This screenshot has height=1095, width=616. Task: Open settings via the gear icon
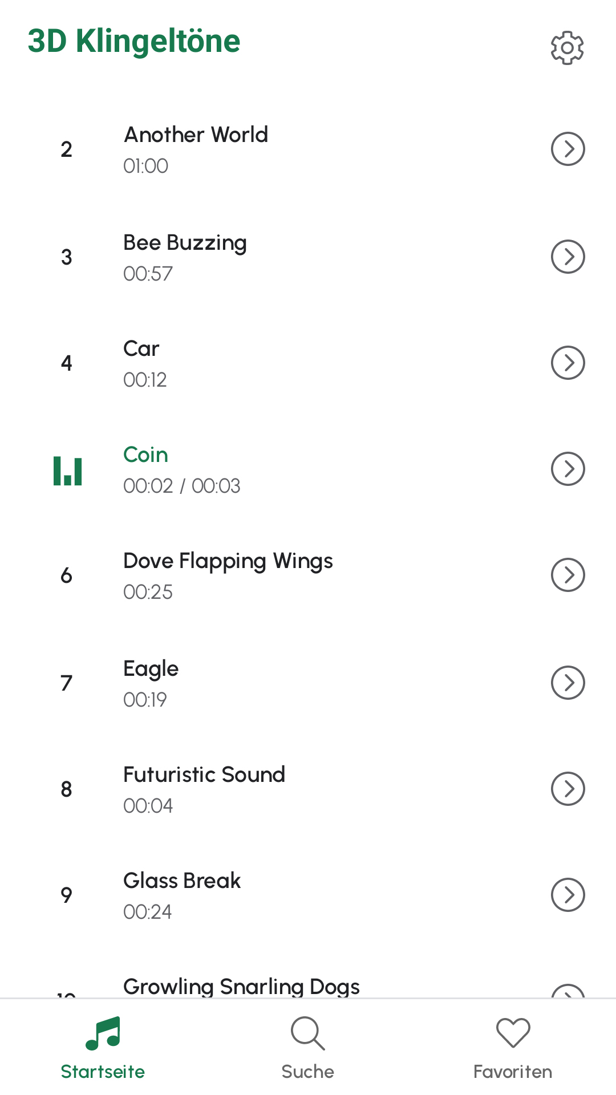click(567, 48)
